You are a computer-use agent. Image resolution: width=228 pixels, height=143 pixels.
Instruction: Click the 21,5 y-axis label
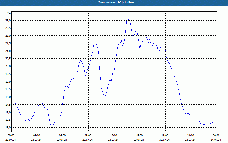[8, 43]
